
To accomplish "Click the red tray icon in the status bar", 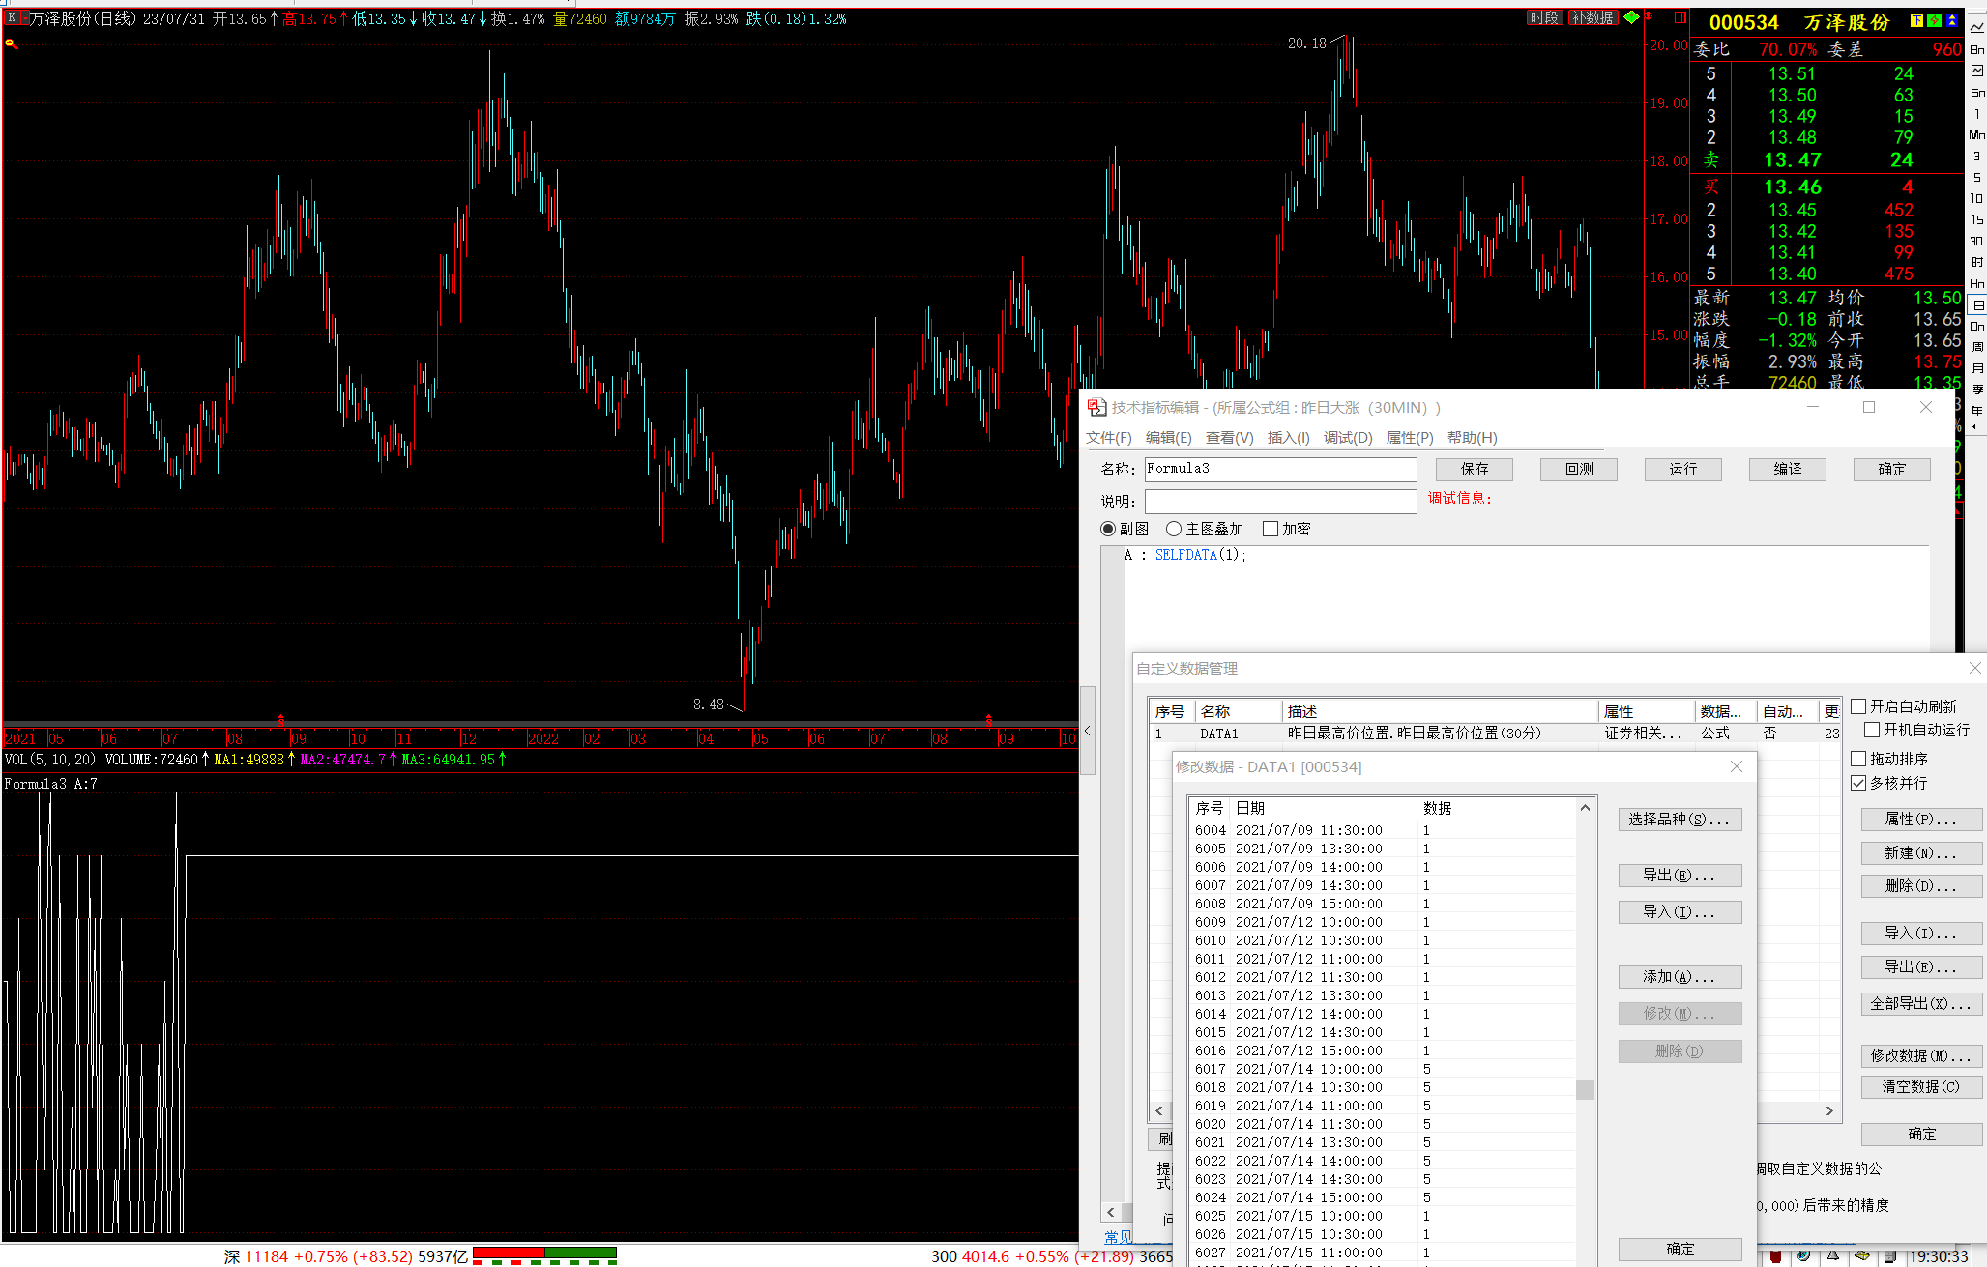I will click(1776, 1256).
